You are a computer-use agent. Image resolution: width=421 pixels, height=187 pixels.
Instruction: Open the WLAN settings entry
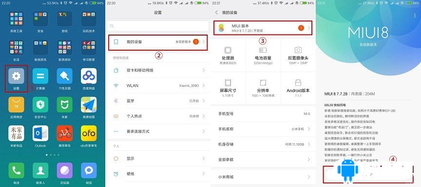click(158, 86)
